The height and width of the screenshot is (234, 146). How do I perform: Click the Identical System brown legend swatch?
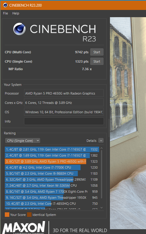point(29,215)
